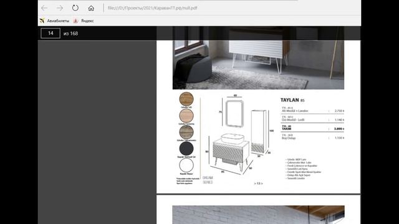Image resolution: width=399 pixels, height=224 pixels.
Task: Pick the black anthracite swatch
Action: [186, 149]
